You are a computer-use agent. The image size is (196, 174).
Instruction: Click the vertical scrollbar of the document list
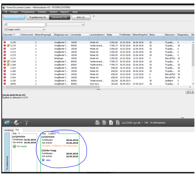[x=193, y=55]
